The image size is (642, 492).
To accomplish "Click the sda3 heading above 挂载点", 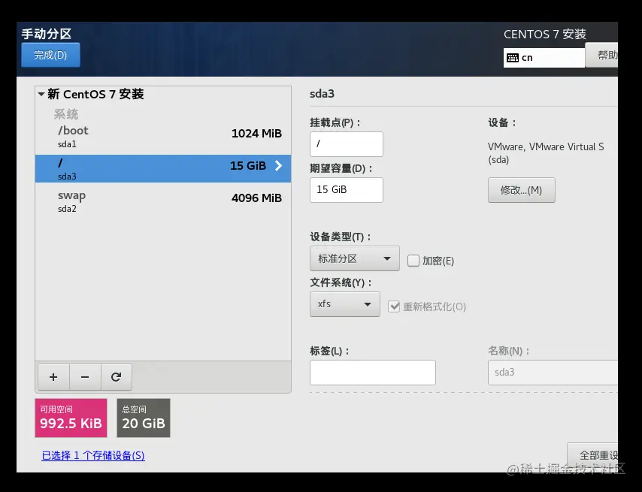I will pos(322,94).
